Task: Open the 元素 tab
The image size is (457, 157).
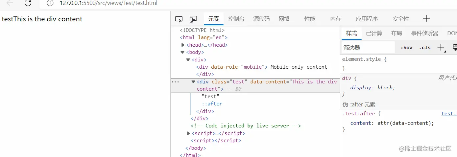Action: pyautogui.click(x=214, y=19)
